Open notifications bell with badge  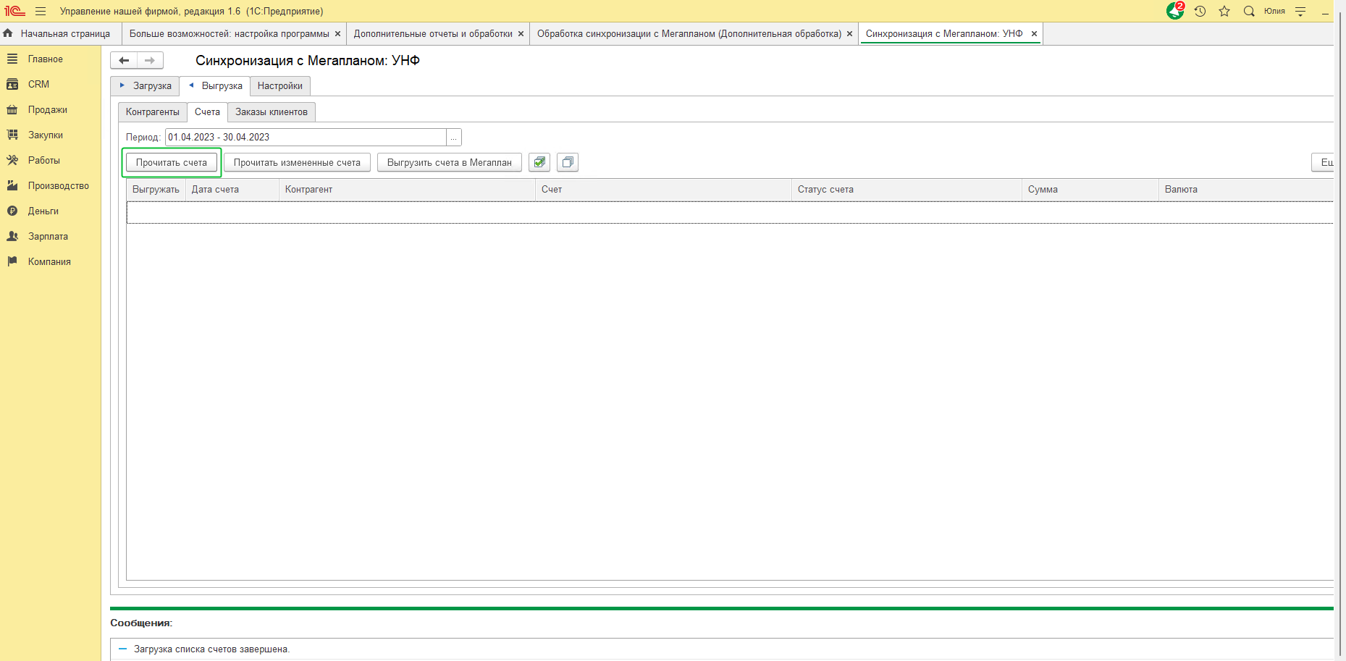pyautogui.click(x=1175, y=11)
